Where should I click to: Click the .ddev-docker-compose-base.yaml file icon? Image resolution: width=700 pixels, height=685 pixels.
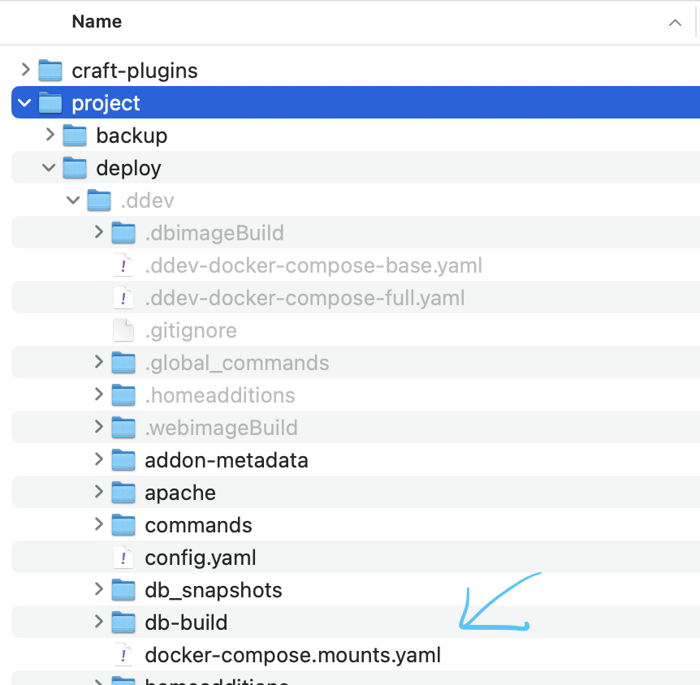point(123,265)
